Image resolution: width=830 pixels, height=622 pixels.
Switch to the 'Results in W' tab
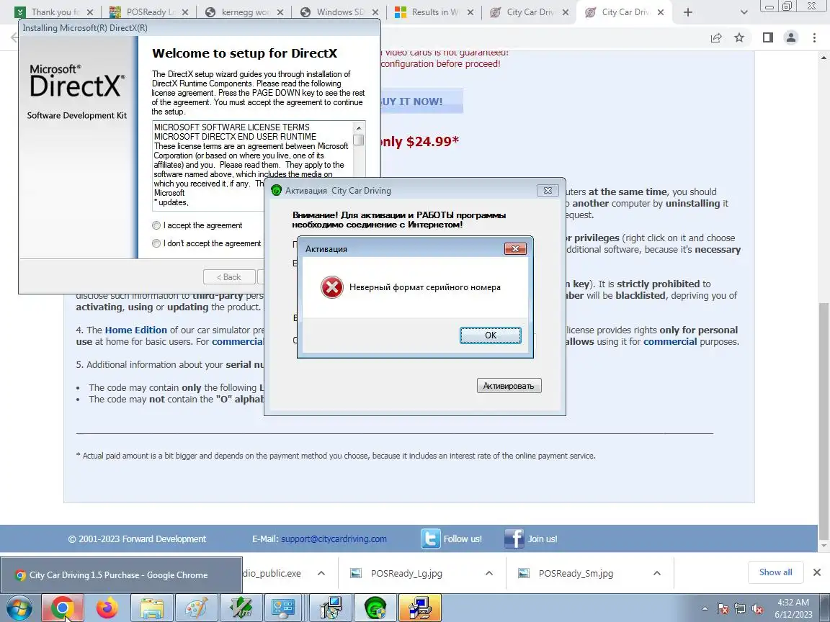[x=434, y=12]
